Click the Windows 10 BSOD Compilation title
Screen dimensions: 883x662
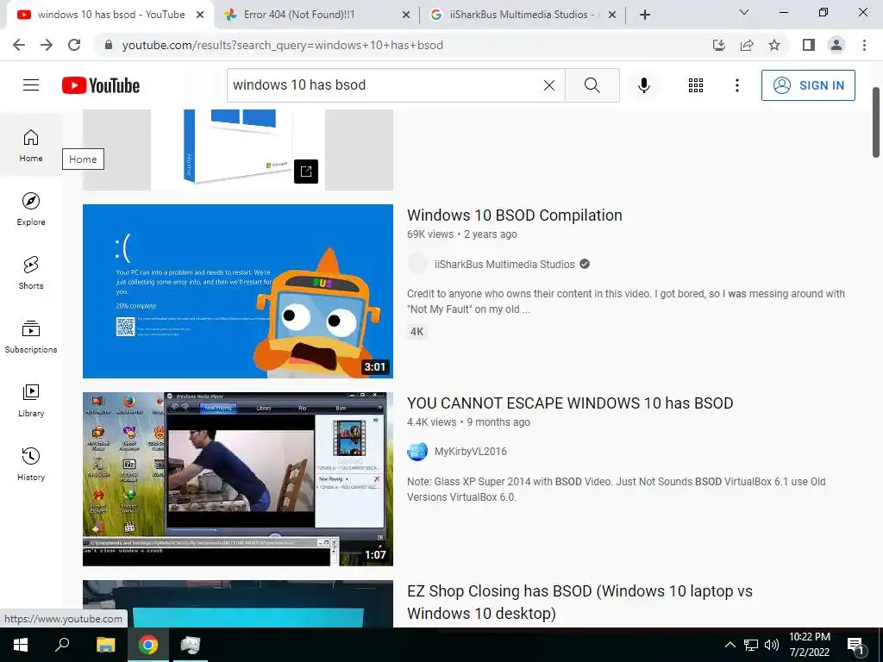514,215
